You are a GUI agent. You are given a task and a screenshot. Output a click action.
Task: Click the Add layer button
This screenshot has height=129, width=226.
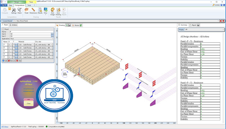pos(5,61)
